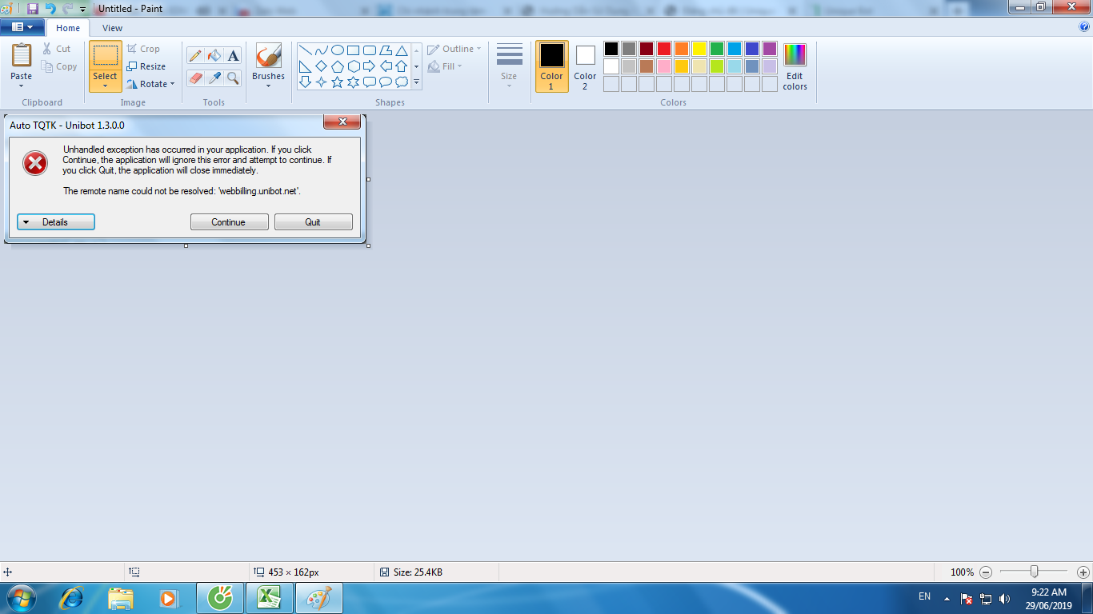Choose the Curve shape
This screenshot has width=1093, height=614.
pyautogui.click(x=321, y=50)
